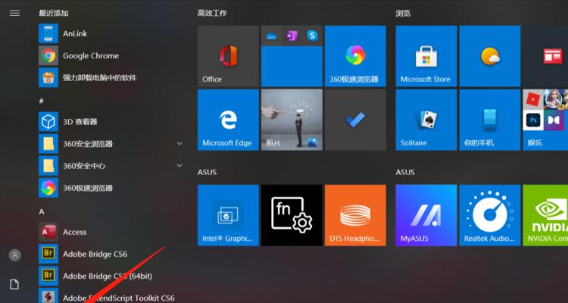The width and height of the screenshot is (568, 303).
Task: Expand the Start menu hamburger button
Action: click(x=14, y=13)
